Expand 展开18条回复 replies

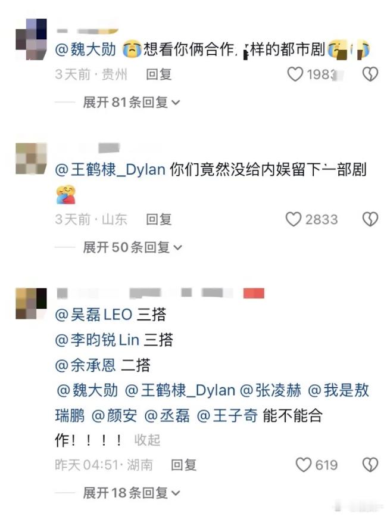coord(132,493)
